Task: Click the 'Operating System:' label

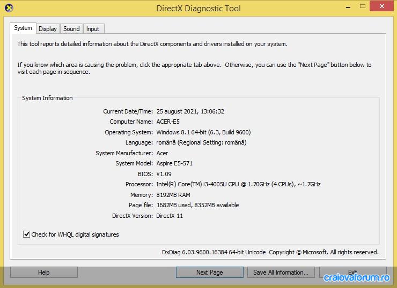Action: 129,132
